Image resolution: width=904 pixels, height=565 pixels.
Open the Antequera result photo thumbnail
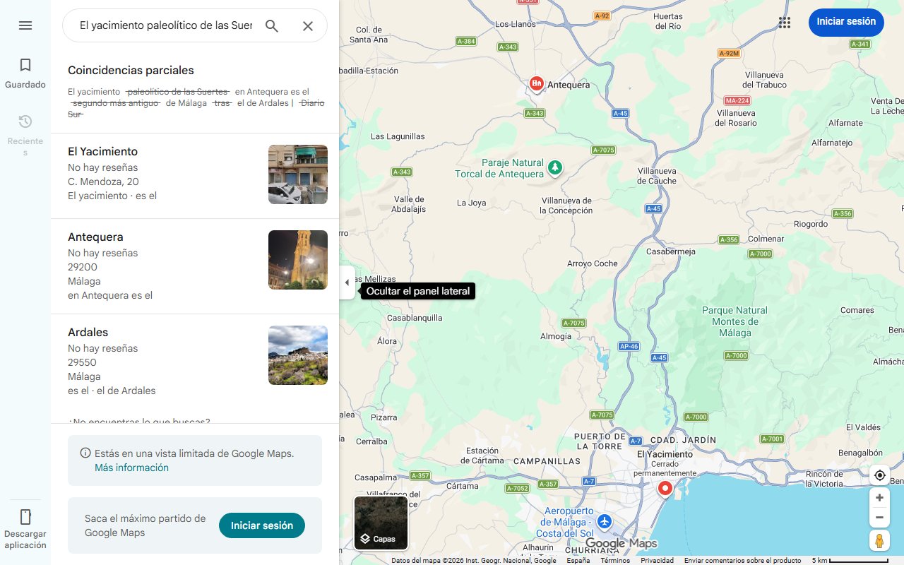click(x=297, y=259)
